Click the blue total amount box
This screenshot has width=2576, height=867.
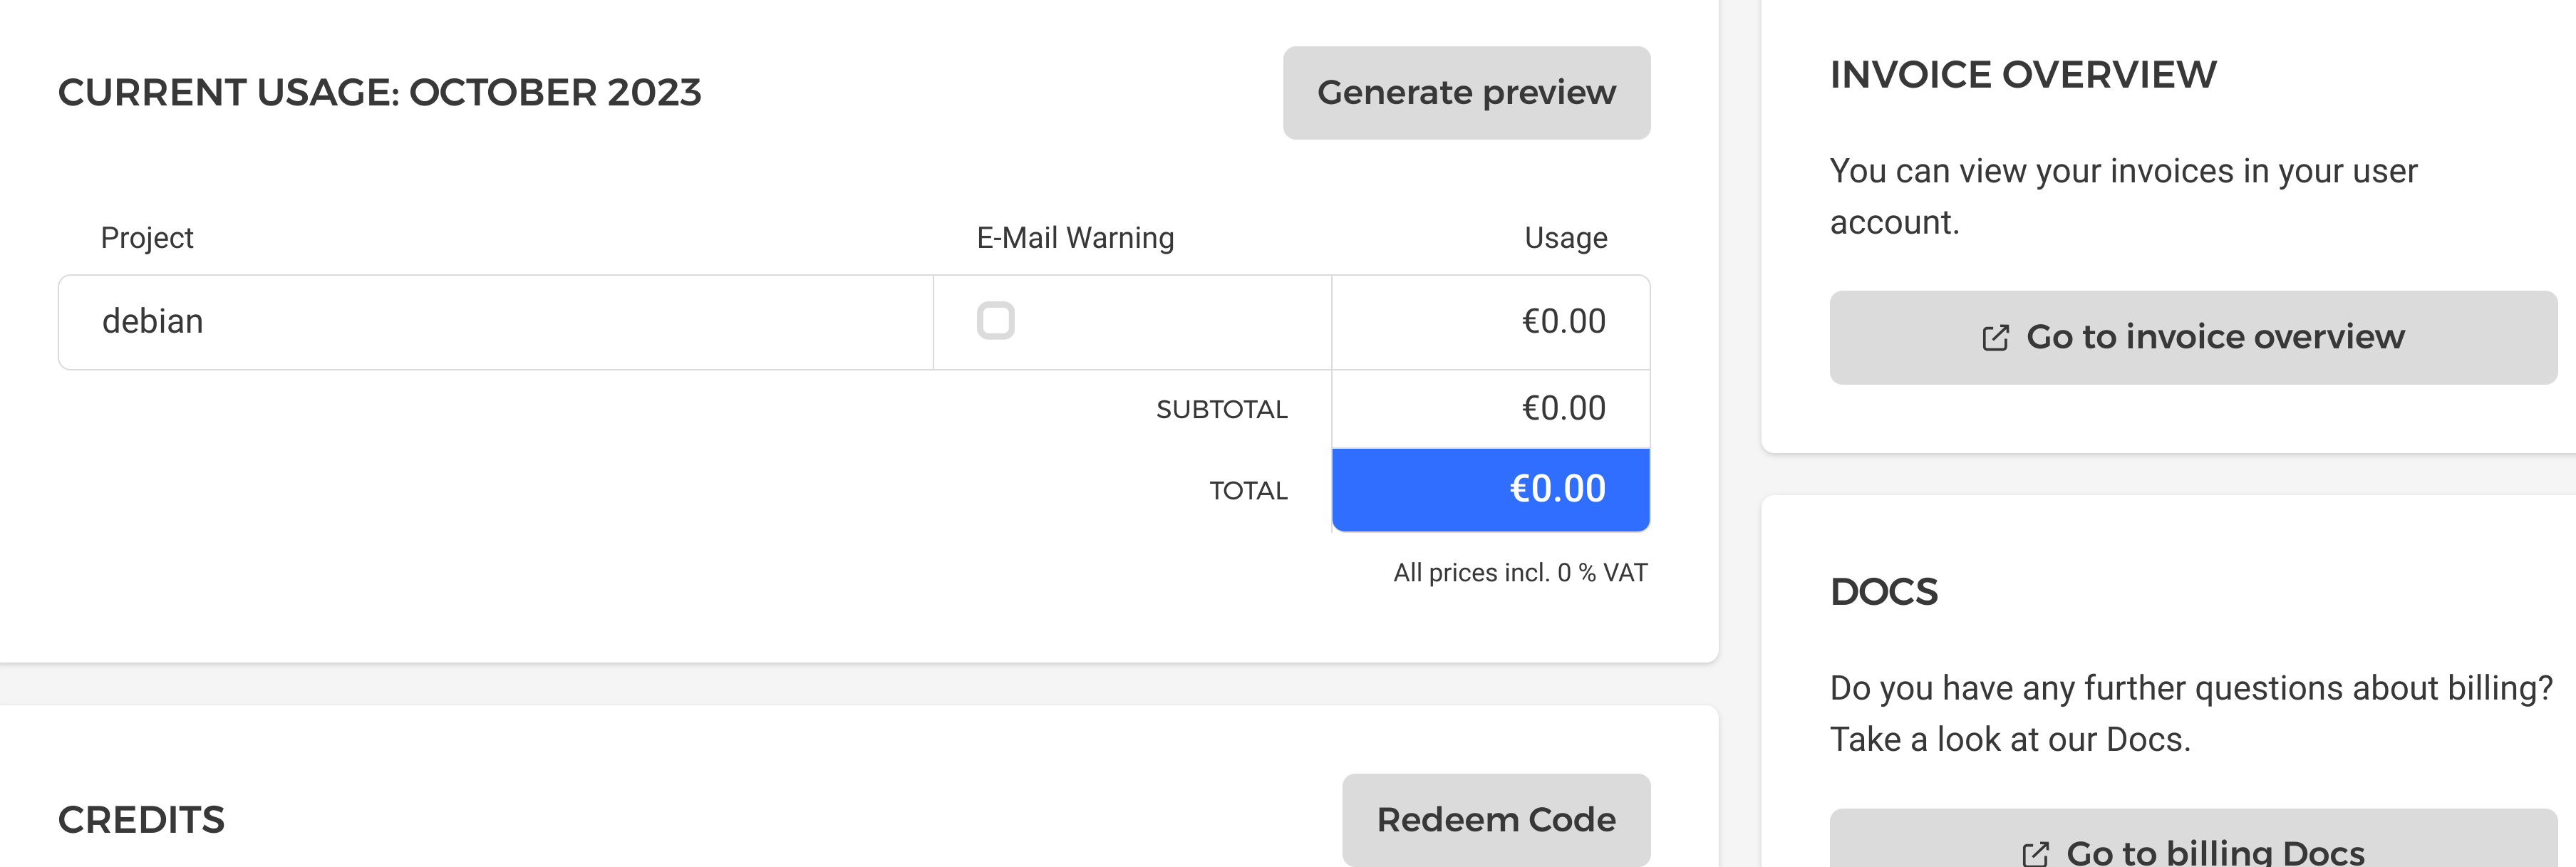[1490, 489]
